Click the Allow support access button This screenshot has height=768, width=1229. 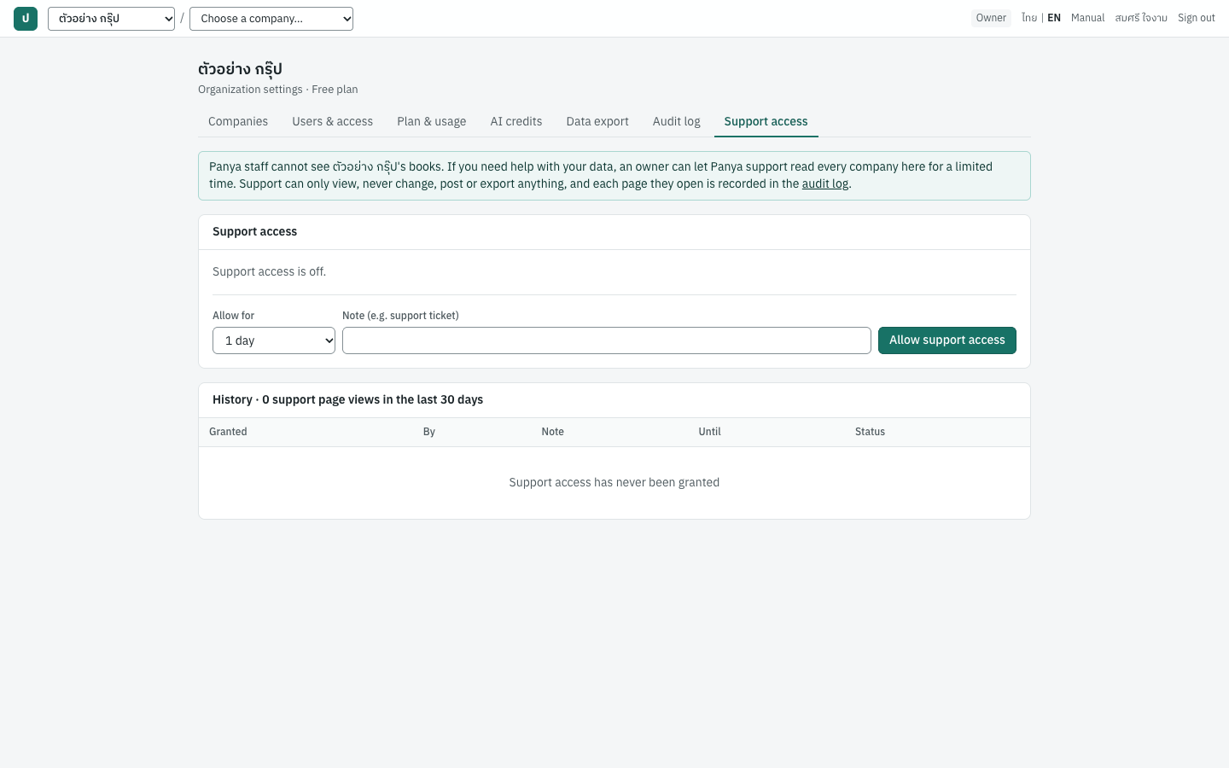[947, 340]
